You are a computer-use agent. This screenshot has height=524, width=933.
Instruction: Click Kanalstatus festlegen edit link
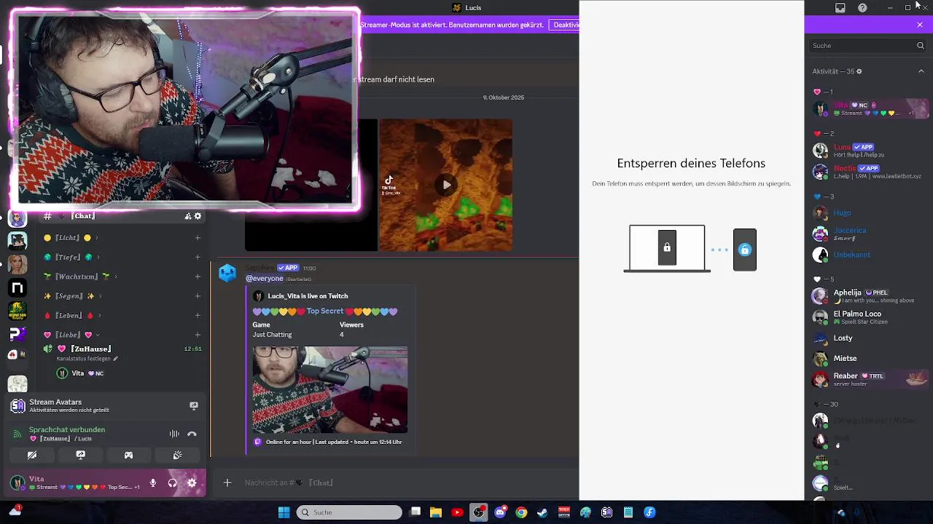point(87,359)
